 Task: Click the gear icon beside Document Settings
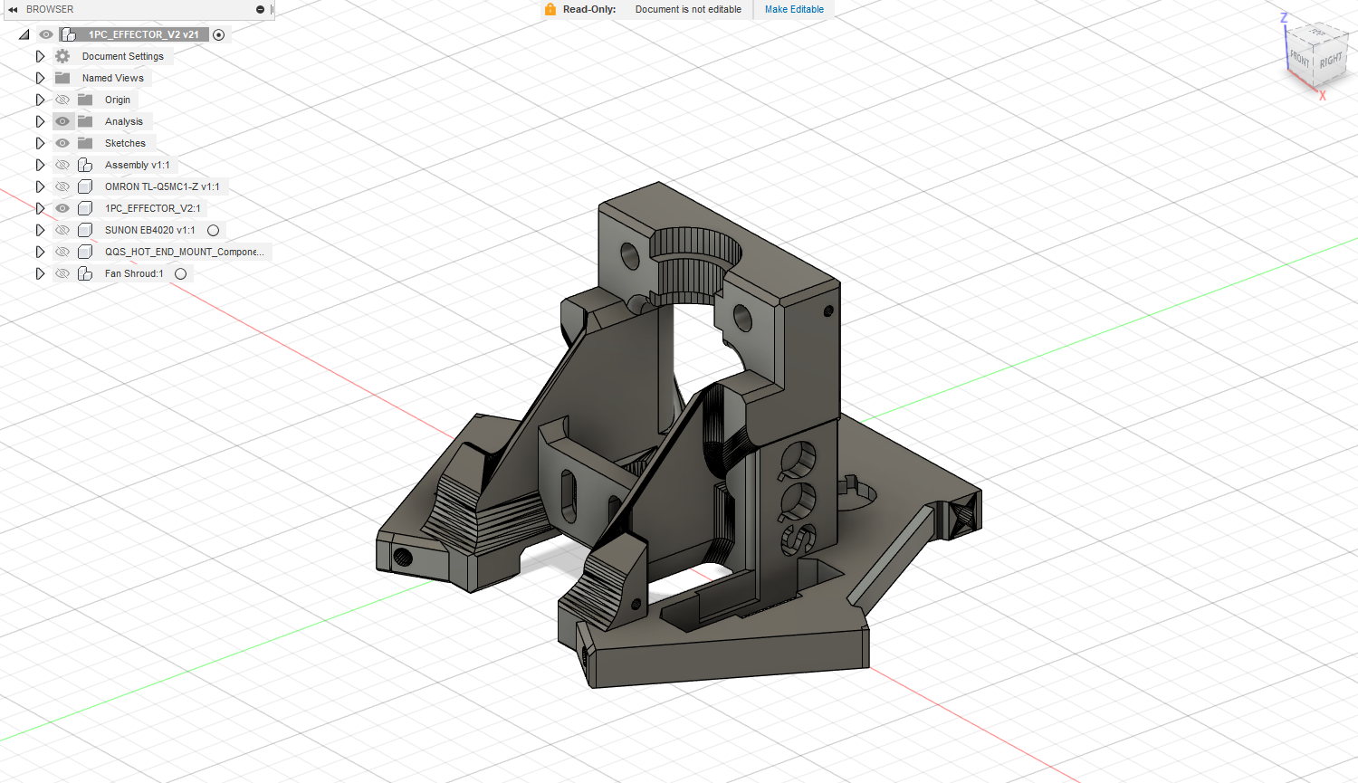click(x=62, y=56)
